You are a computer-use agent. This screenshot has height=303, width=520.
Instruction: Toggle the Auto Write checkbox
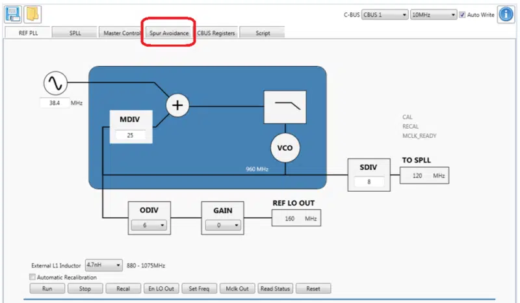(462, 15)
